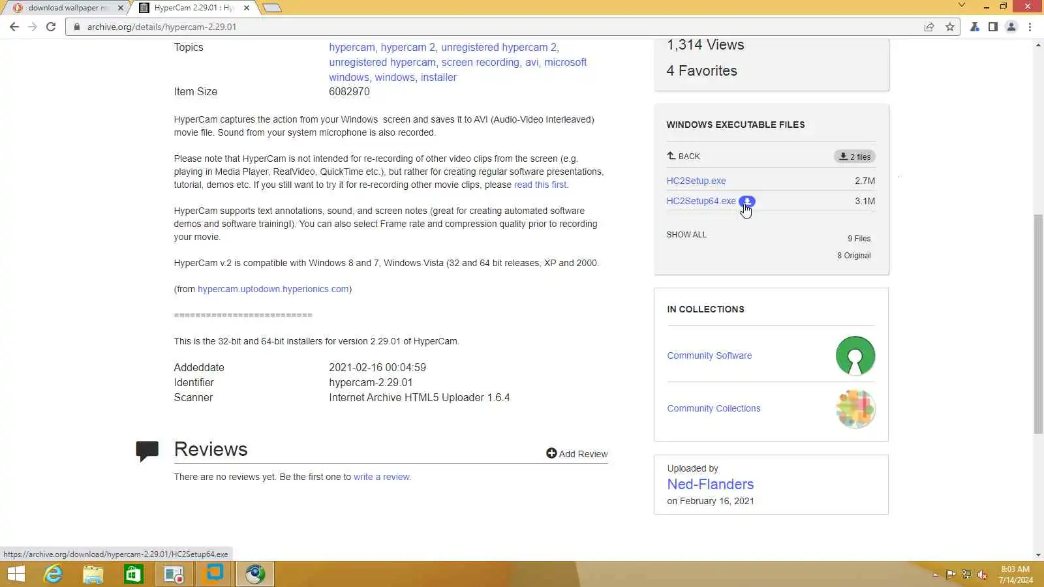Visit the Ned-Flanders uploader profile
The image size is (1044, 587).
(x=710, y=484)
